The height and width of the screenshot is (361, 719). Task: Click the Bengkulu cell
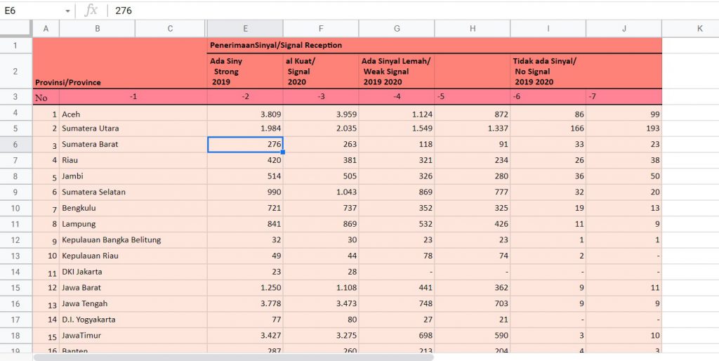pos(133,208)
